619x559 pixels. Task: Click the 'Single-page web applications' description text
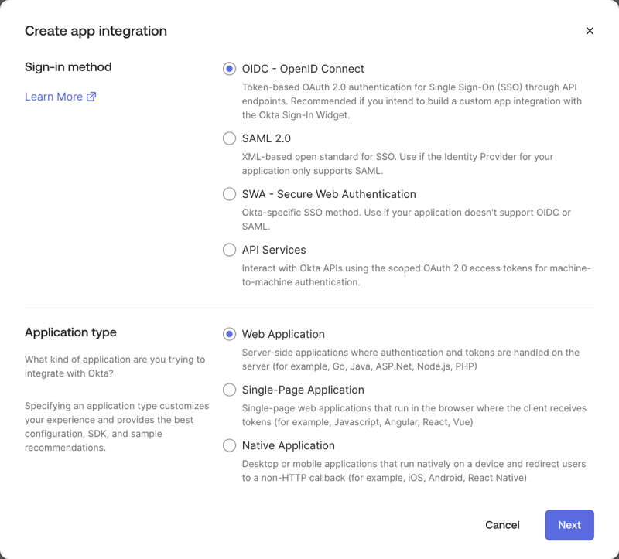414,415
